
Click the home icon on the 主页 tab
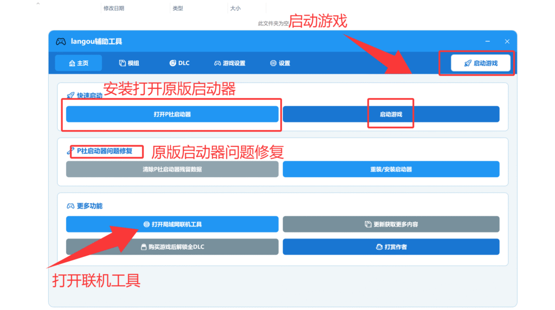[x=72, y=63]
